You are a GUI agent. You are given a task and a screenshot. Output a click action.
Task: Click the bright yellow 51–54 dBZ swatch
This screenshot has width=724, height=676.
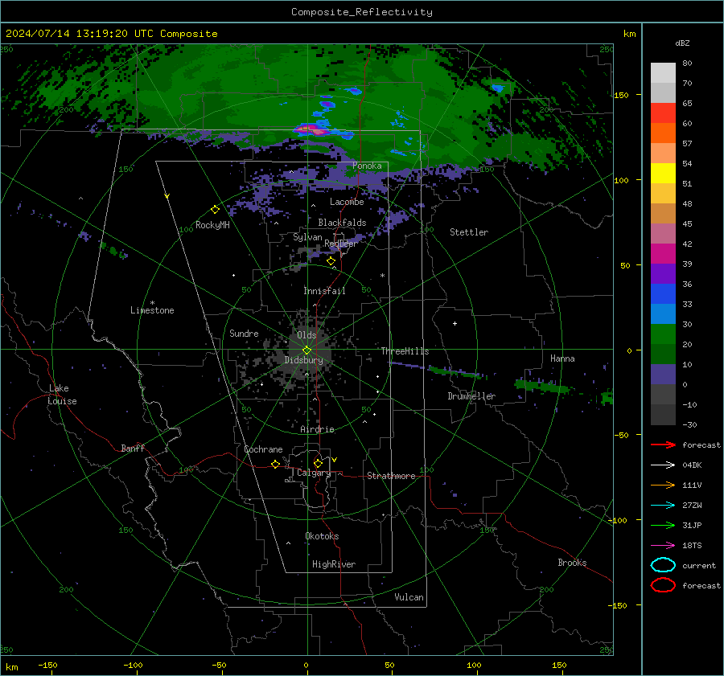[x=663, y=173]
